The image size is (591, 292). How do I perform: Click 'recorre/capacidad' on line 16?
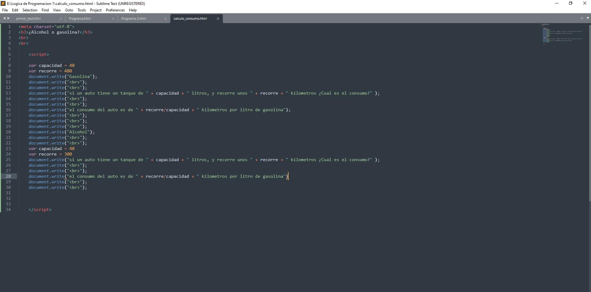pyautogui.click(x=167, y=110)
